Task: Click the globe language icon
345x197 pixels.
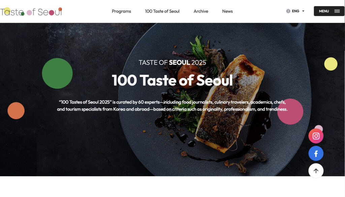Action: click(x=288, y=11)
